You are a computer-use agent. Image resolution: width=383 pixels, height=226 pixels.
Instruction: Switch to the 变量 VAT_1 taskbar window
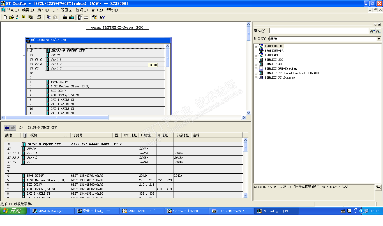coord(97,211)
